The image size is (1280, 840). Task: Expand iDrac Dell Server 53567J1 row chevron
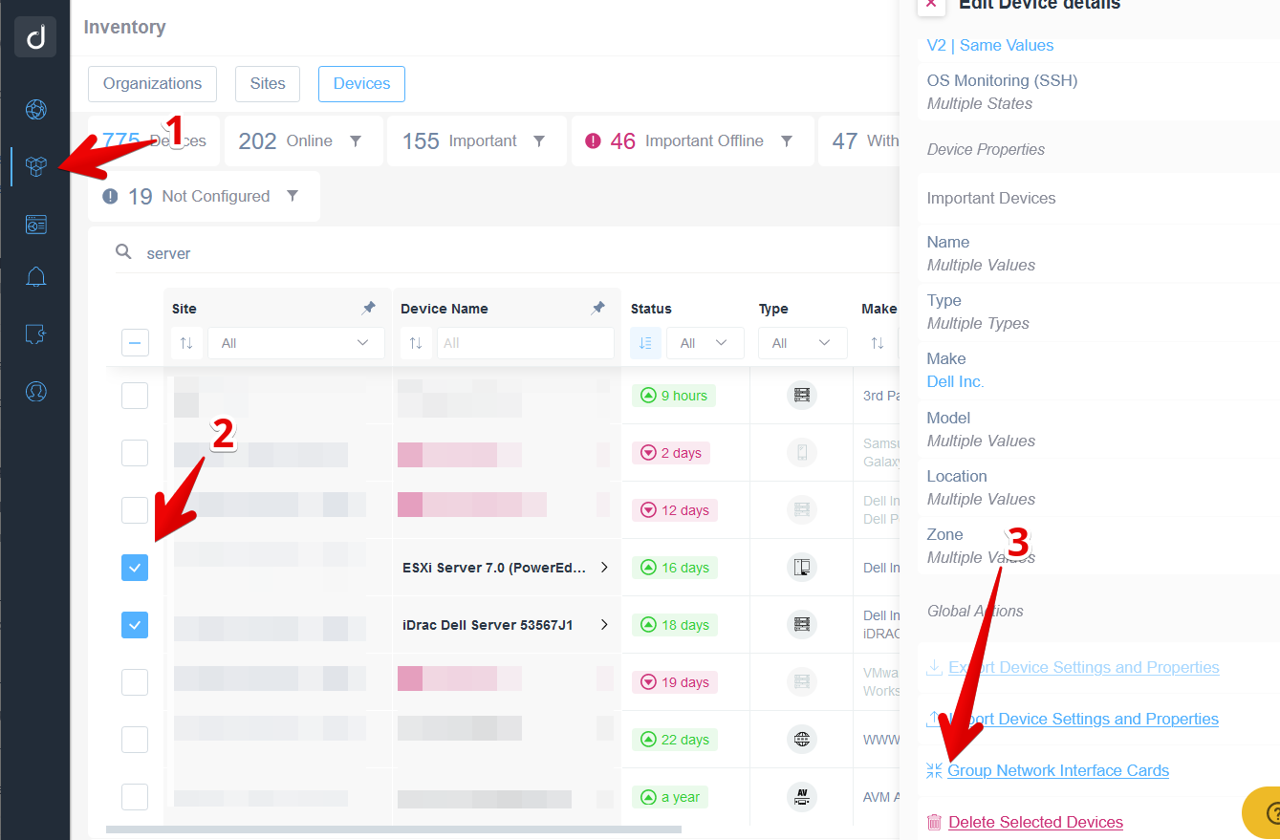604,625
